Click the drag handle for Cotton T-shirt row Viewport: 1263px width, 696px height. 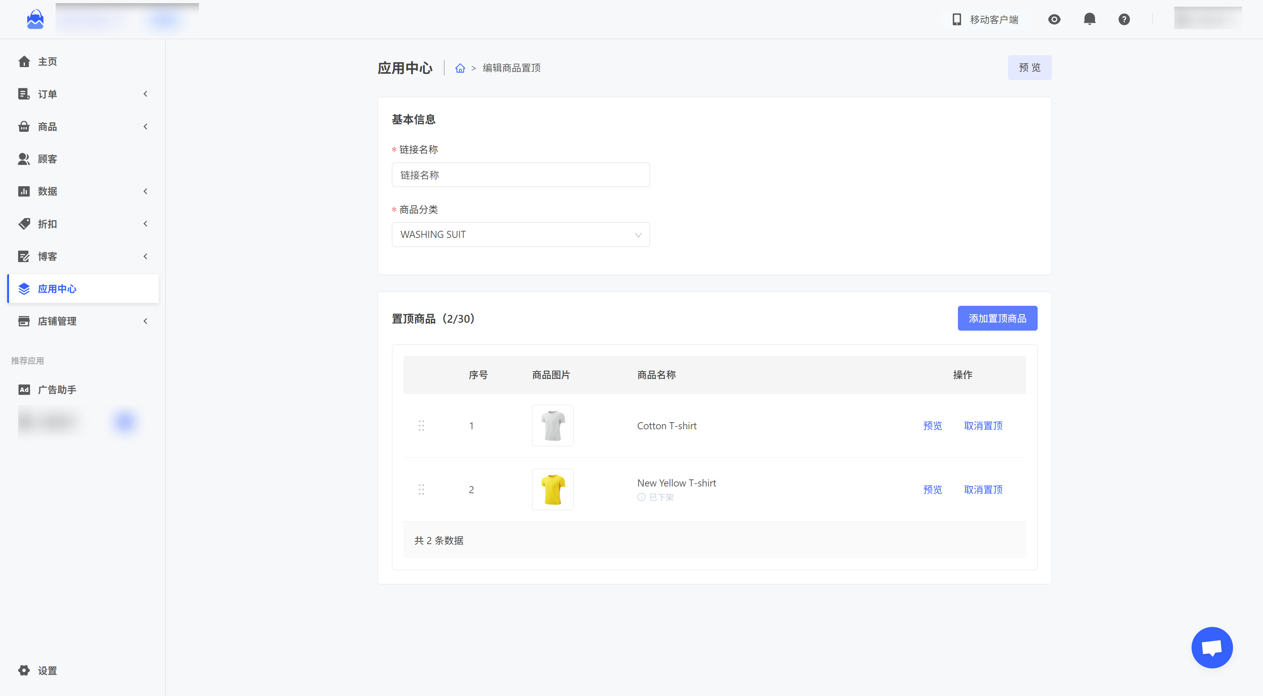pyautogui.click(x=421, y=425)
